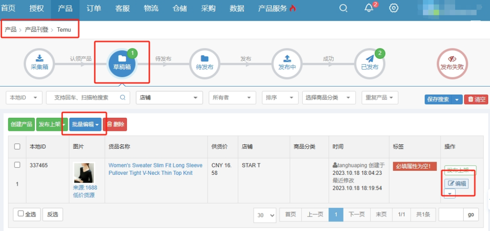Expand the arrow next to 保存搜索
The height and width of the screenshot is (231, 490).
point(457,100)
